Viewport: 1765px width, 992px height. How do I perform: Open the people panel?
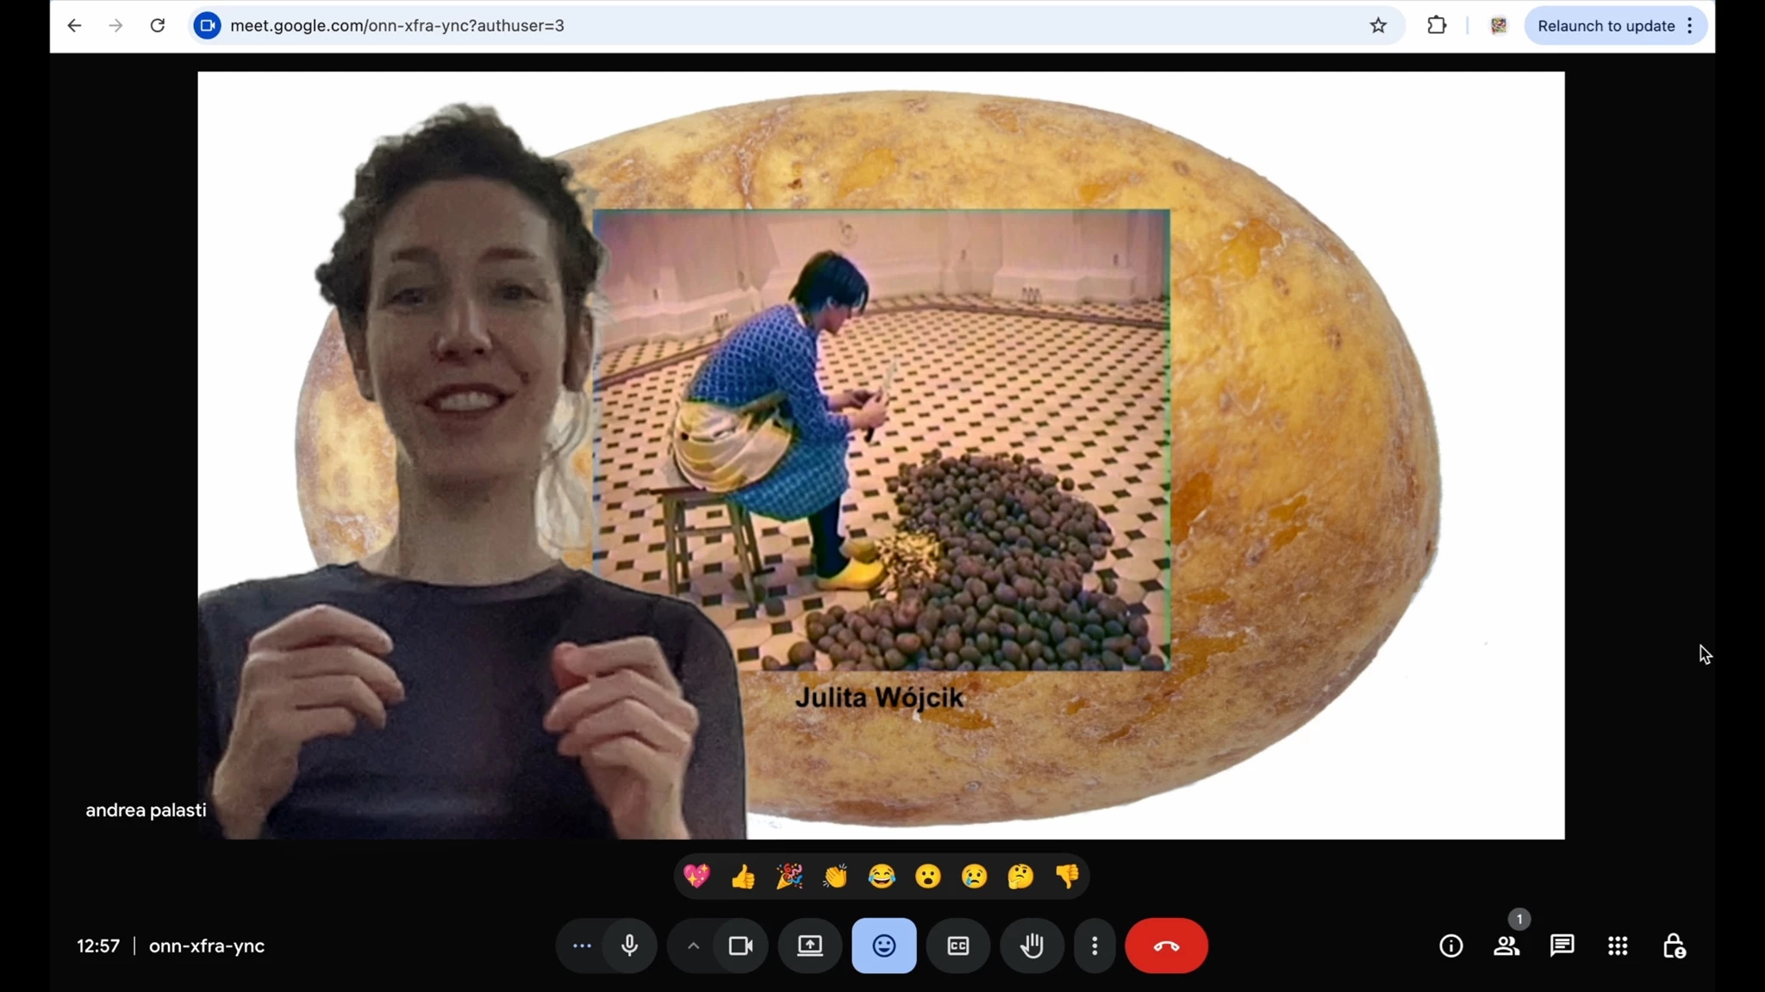[1506, 945]
